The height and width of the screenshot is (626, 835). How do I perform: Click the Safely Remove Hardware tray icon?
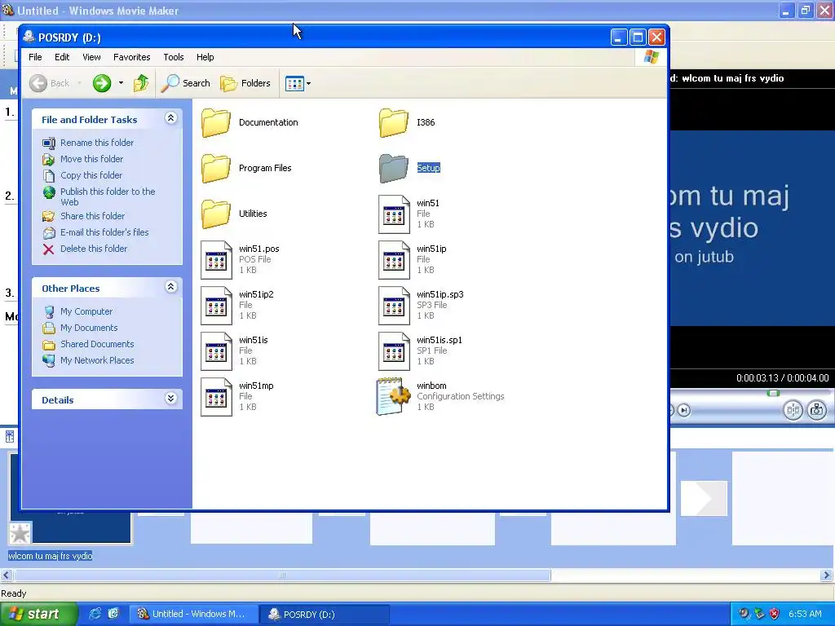(759, 614)
